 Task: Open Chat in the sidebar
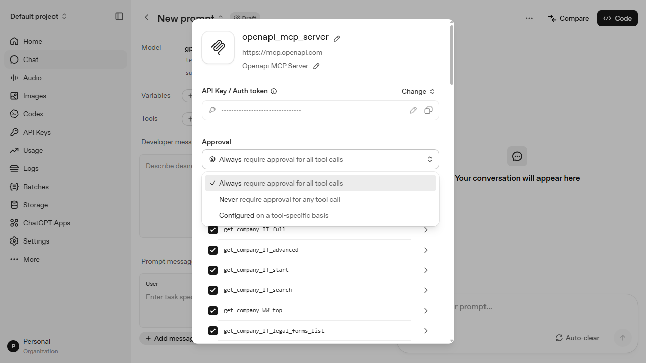66,59
